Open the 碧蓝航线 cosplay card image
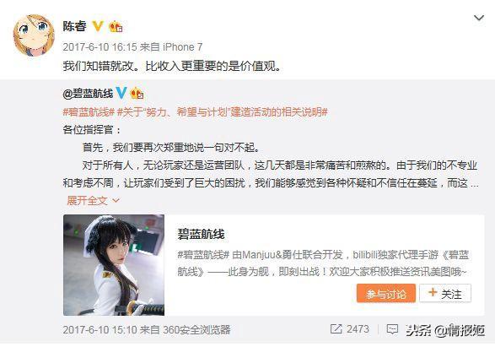The image size is (495, 347). [114, 265]
